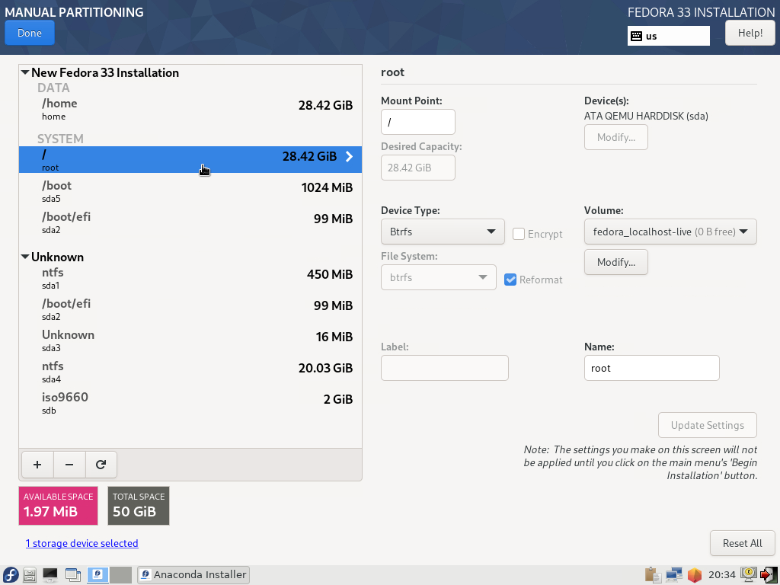Click the Mount Point input field
The width and height of the screenshot is (780, 585).
[x=418, y=122]
